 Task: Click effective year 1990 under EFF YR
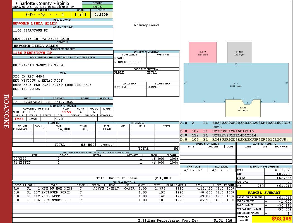click(x=33, y=119)
